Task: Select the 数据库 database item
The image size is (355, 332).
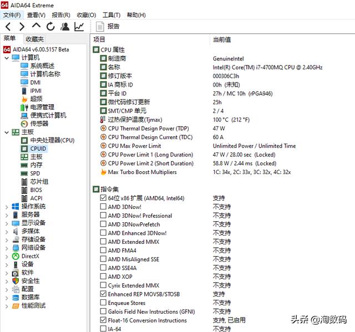Action: point(31,298)
